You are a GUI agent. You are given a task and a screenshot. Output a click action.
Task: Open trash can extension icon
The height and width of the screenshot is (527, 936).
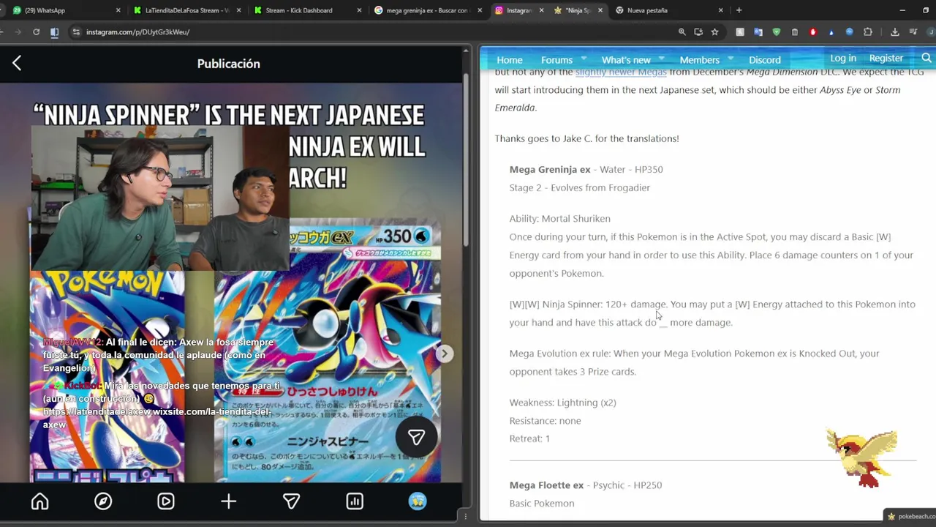tap(795, 32)
